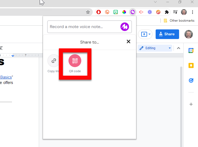Close the Share to panel
Screen dimensions: 198x147
point(128,41)
